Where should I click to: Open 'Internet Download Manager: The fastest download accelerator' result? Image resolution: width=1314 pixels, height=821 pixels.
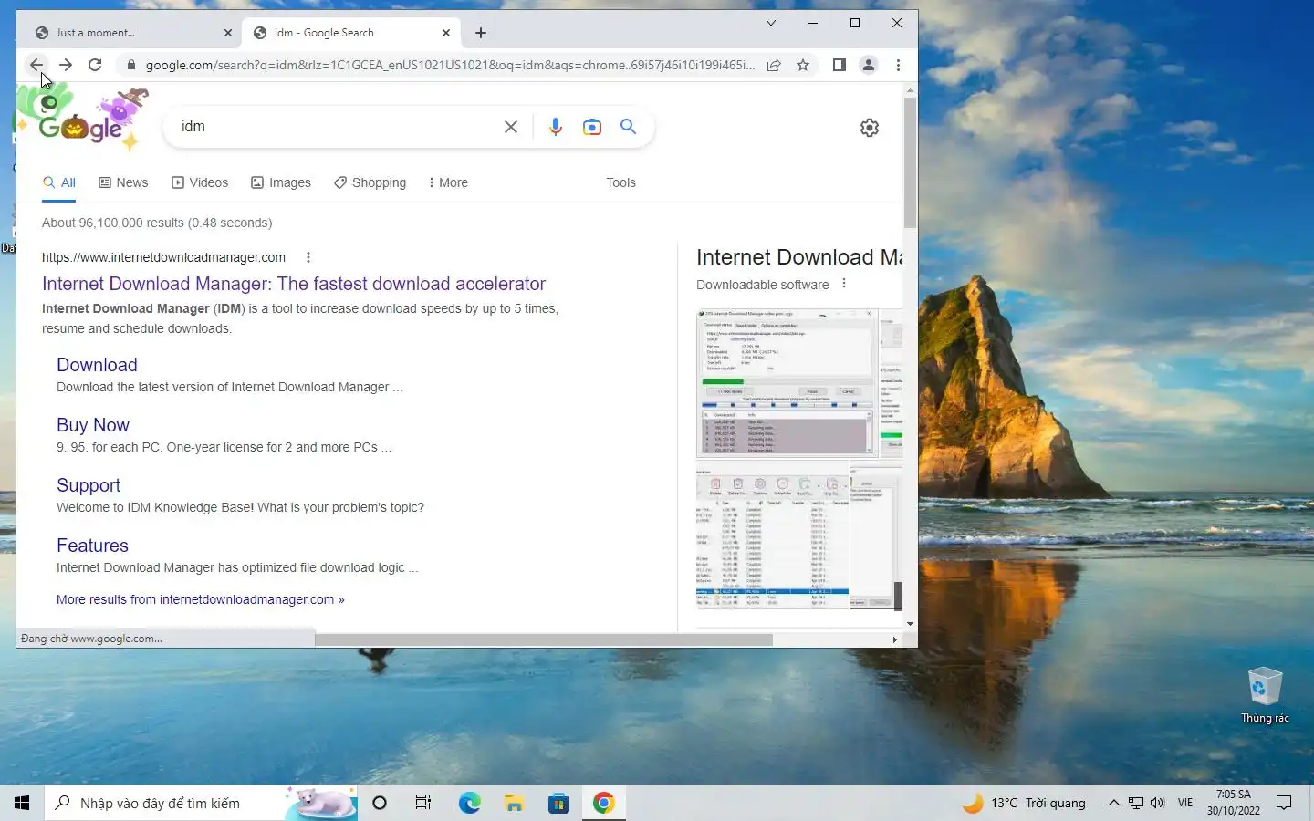(294, 284)
